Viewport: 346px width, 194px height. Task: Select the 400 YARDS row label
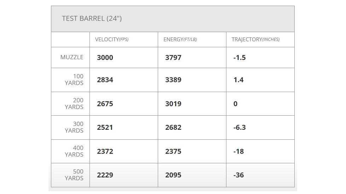pyautogui.click(x=74, y=151)
